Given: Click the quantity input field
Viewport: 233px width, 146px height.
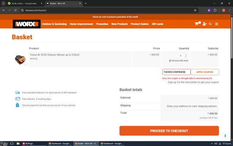Looking at the screenshot, I should point(182,56).
